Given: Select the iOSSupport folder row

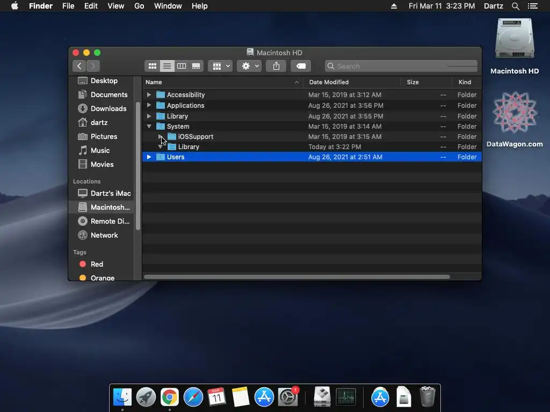Looking at the screenshot, I should click(x=312, y=136).
